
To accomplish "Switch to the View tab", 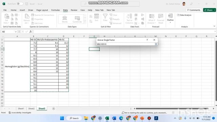I will tap(82, 10).
